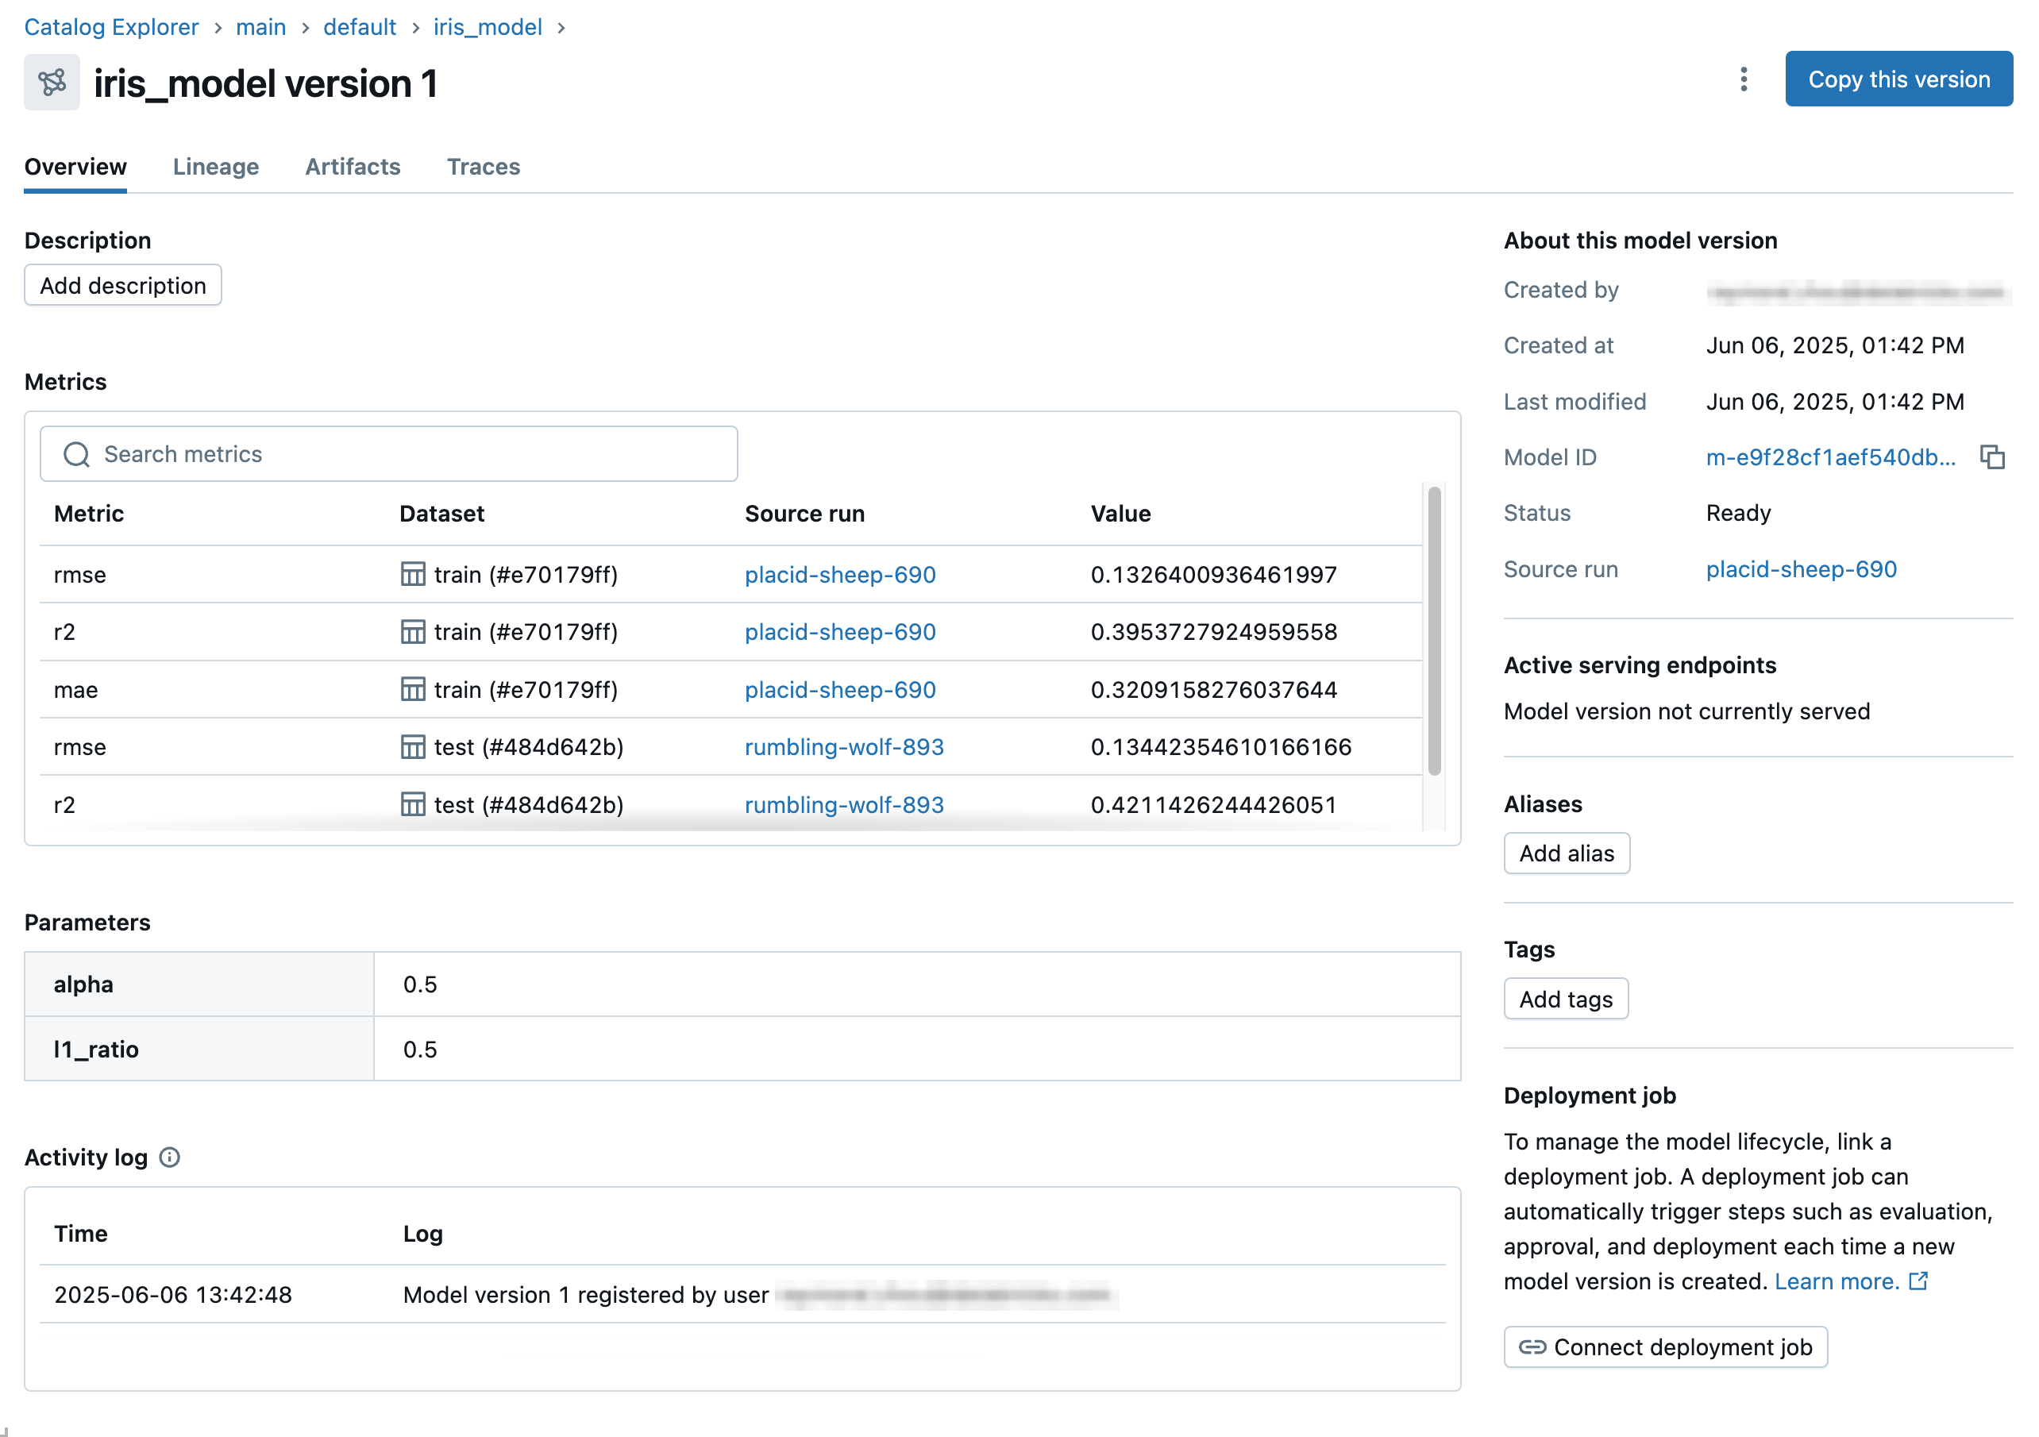Click the model version icon beside the title
This screenshot has height=1437, width=2039.
coord(52,83)
